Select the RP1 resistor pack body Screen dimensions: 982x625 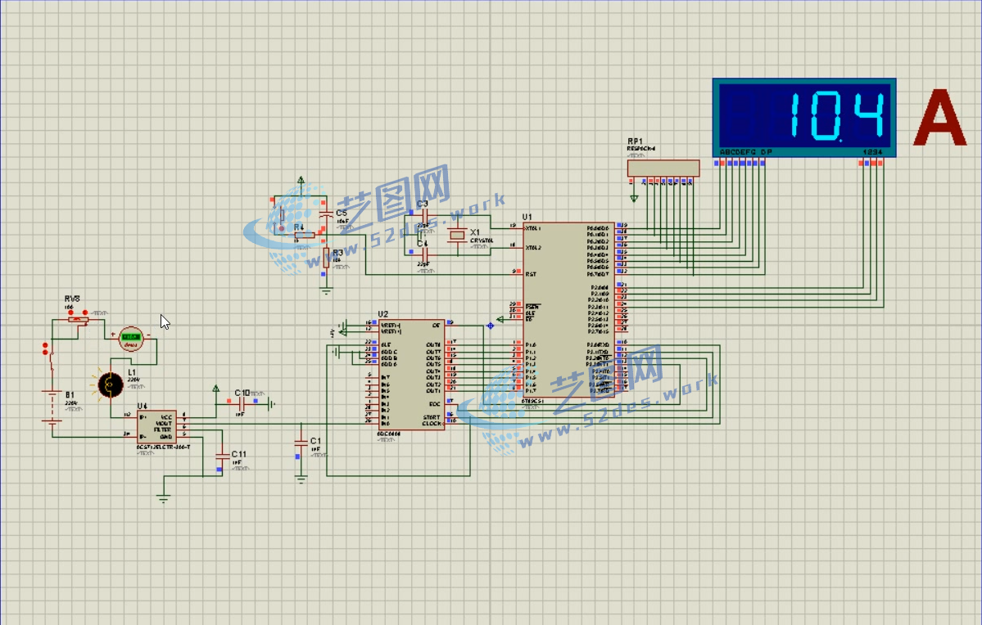tap(663, 168)
